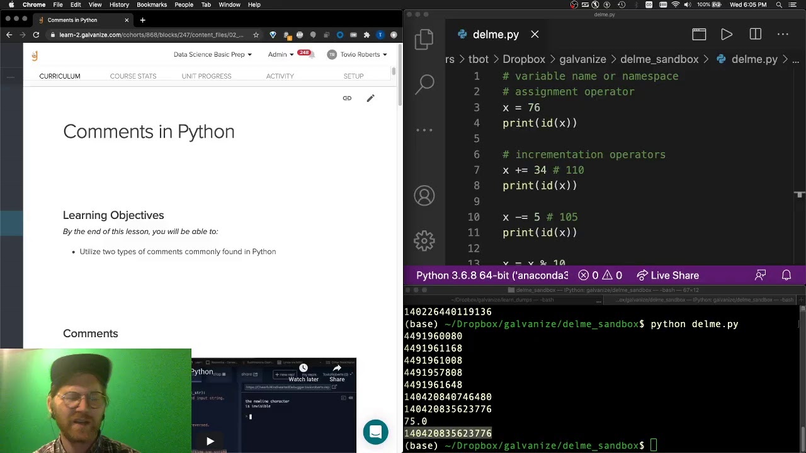
Task: Show errors and warnings count in status bar
Action: coord(600,275)
